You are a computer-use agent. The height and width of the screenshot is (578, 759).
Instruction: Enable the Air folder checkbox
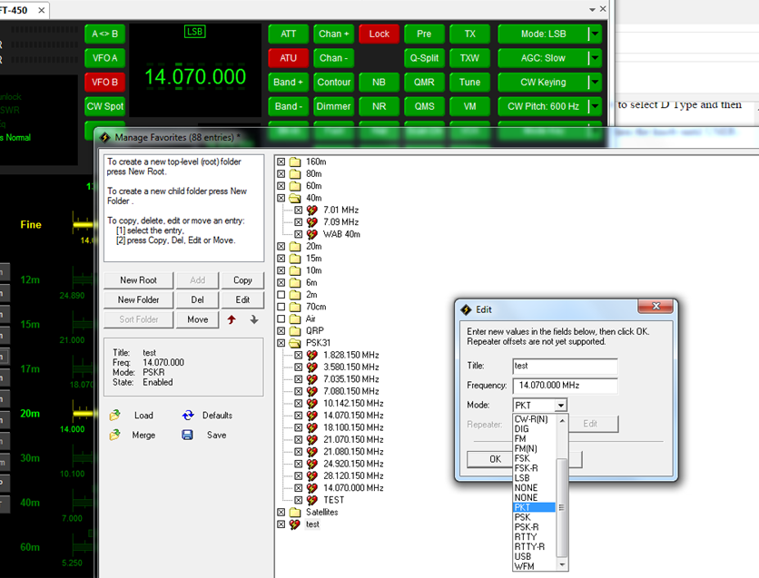(x=281, y=318)
